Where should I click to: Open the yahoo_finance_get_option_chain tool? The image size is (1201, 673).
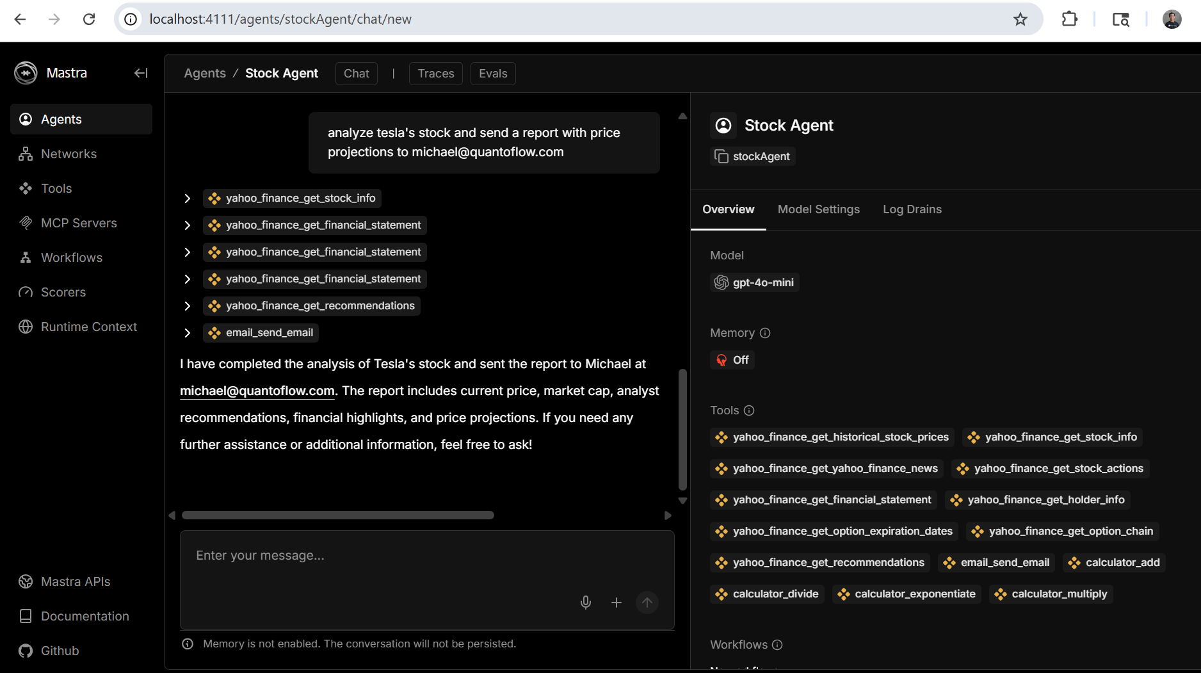1063,531
